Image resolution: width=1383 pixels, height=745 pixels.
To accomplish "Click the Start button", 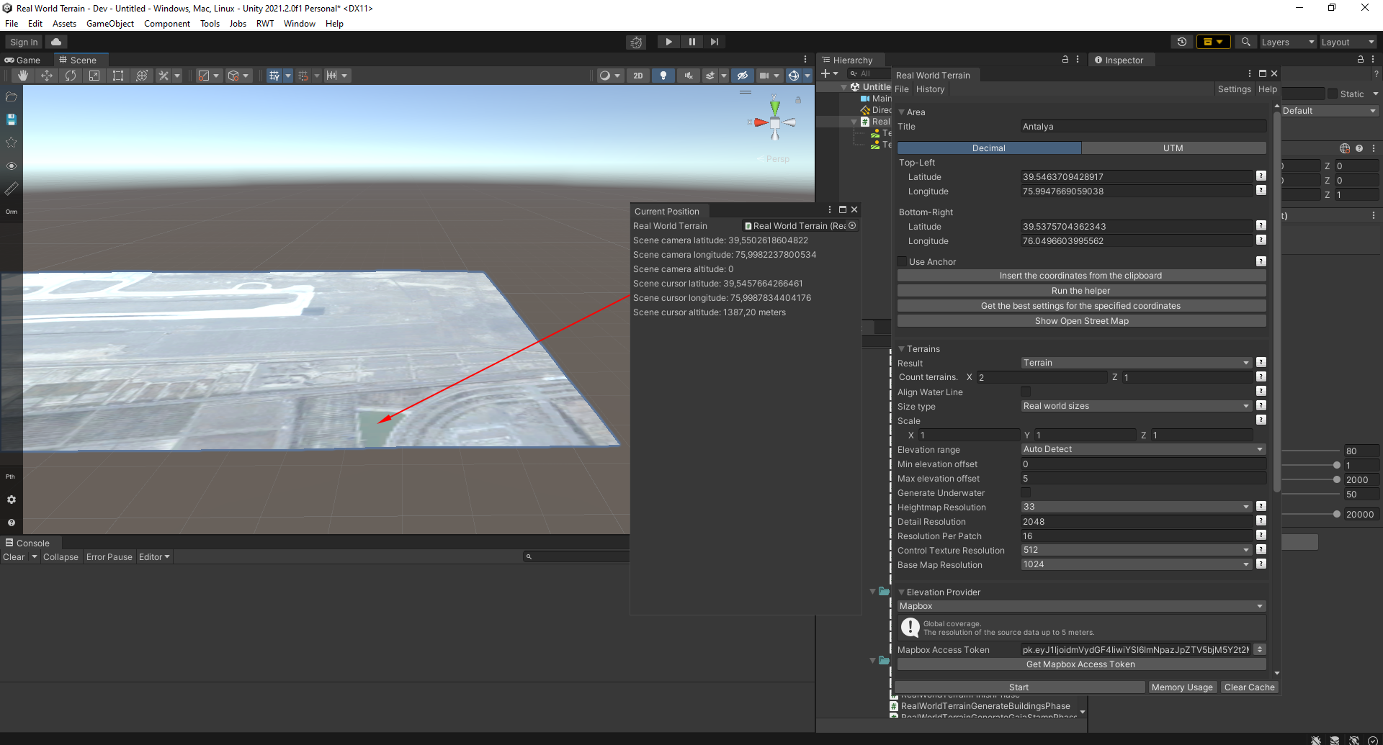I will [1019, 687].
